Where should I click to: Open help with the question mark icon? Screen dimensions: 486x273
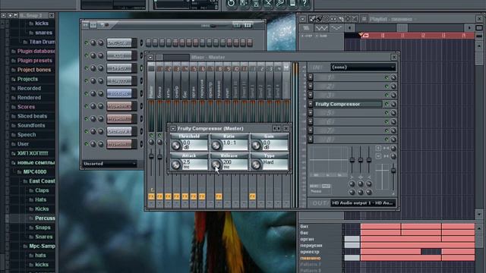point(305,3)
